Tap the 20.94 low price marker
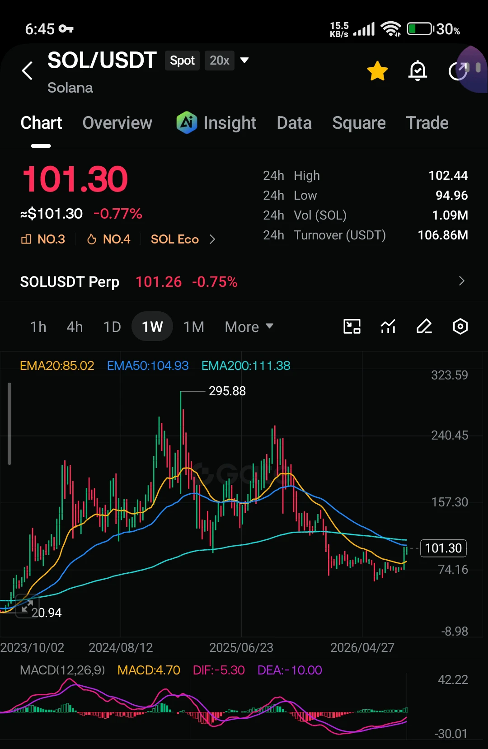The height and width of the screenshot is (749, 488). pyautogui.click(x=47, y=613)
